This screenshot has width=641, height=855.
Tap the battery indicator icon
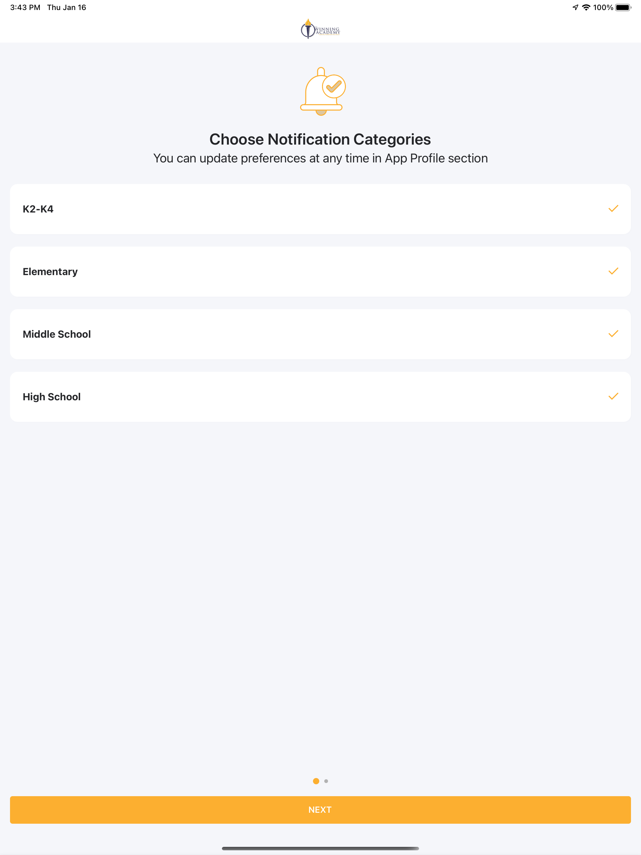(x=623, y=7)
